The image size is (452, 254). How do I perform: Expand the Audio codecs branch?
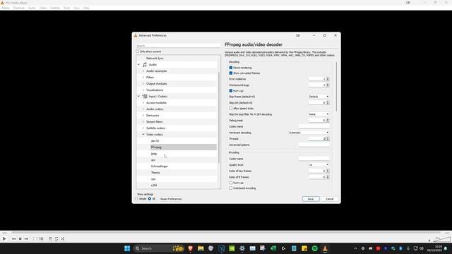pyautogui.click(x=143, y=109)
